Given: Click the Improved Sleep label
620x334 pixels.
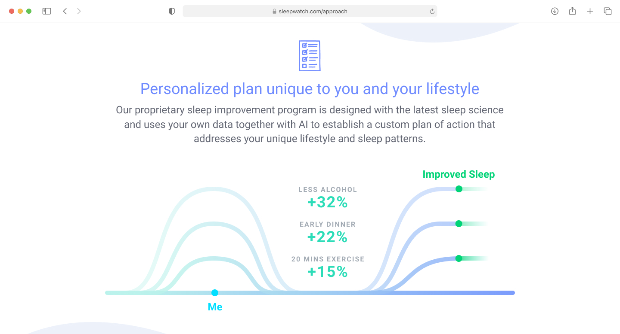Looking at the screenshot, I should pyautogui.click(x=459, y=174).
